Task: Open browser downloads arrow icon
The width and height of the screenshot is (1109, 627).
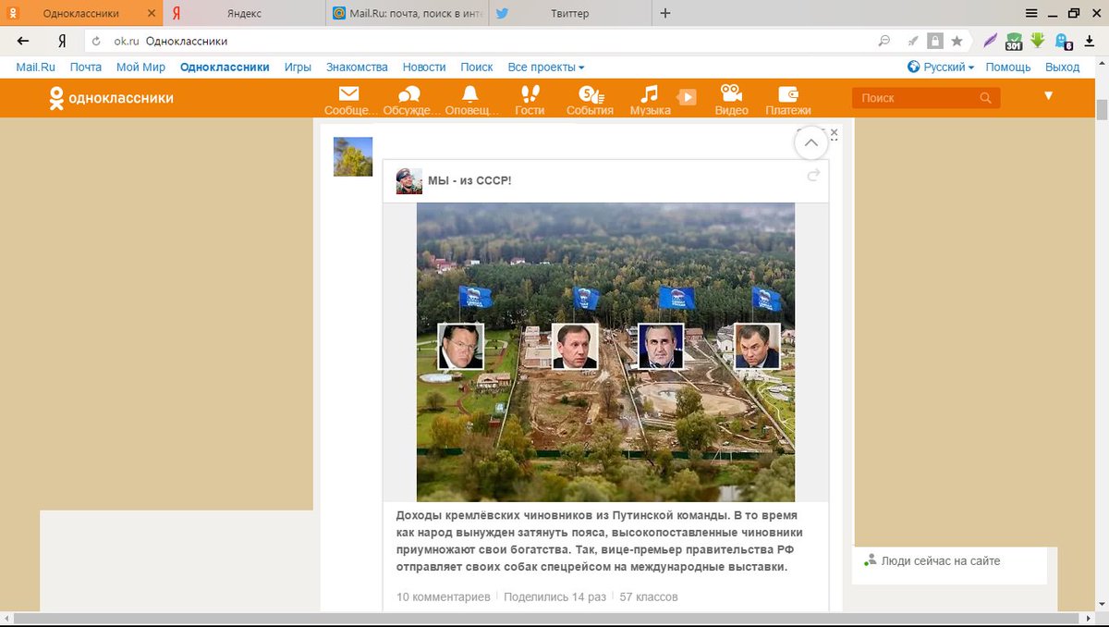Action: (x=1089, y=41)
